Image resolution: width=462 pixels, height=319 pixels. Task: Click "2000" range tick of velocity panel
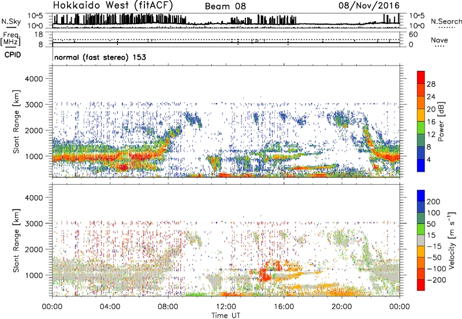click(x=33, y=249)
